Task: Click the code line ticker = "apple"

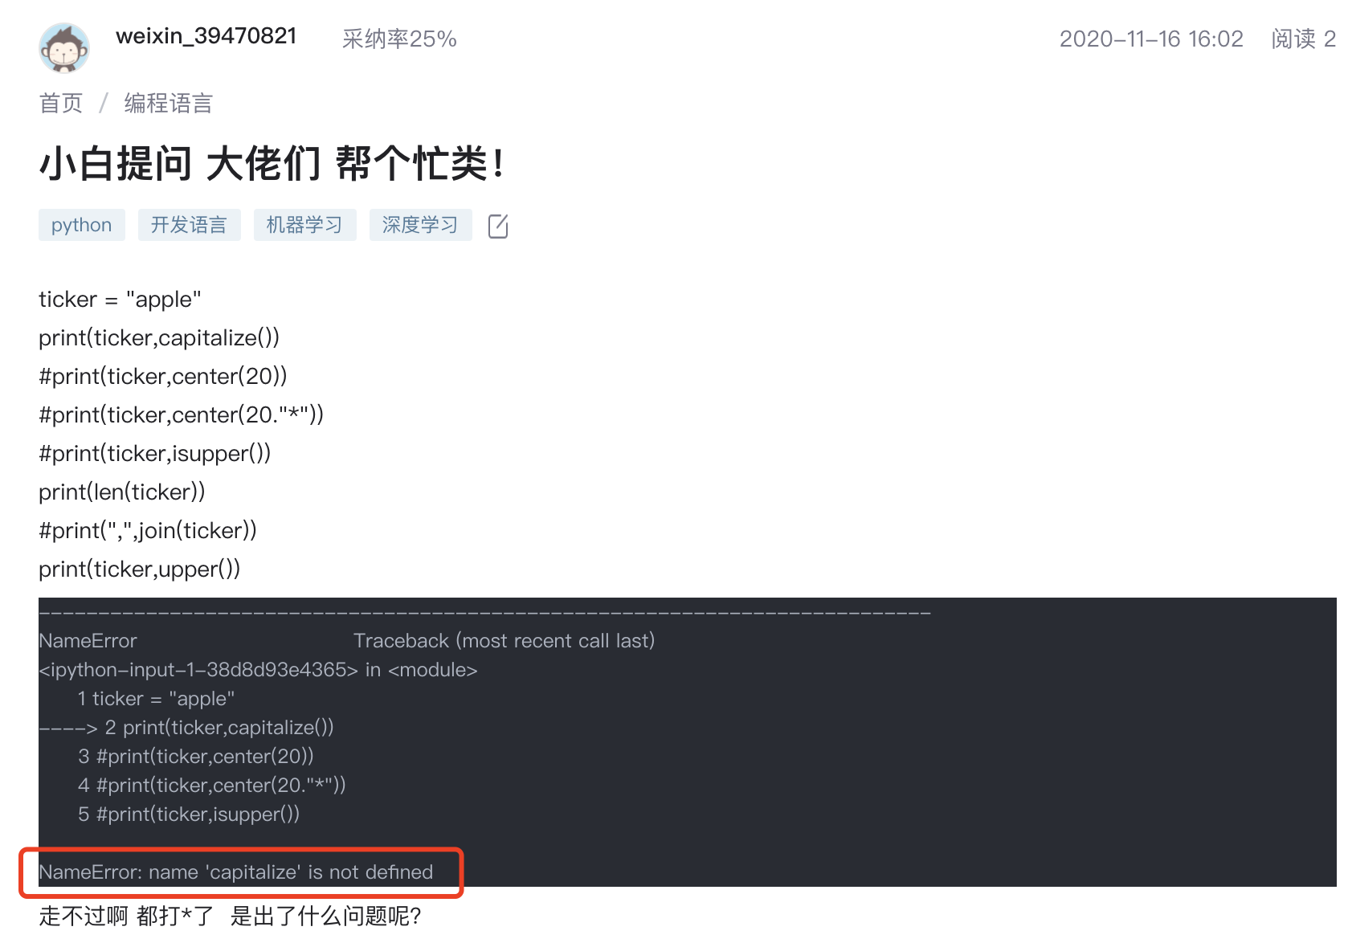Action: pos(120,300)
